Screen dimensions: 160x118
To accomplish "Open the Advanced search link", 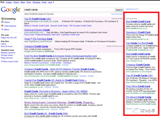I will [117, 14].
